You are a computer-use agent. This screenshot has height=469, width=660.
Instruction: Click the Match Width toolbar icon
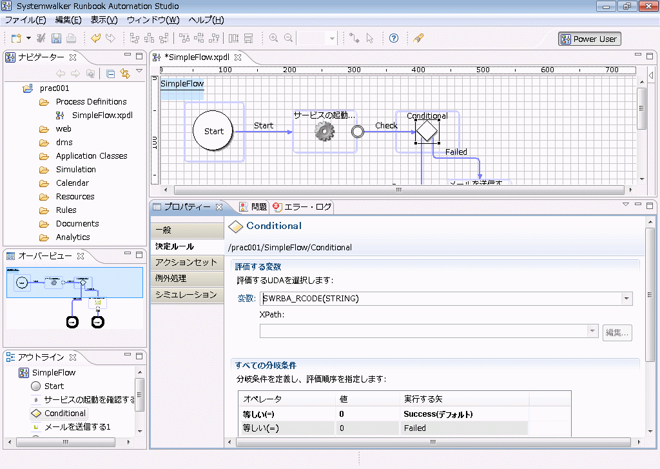[233, 38]
